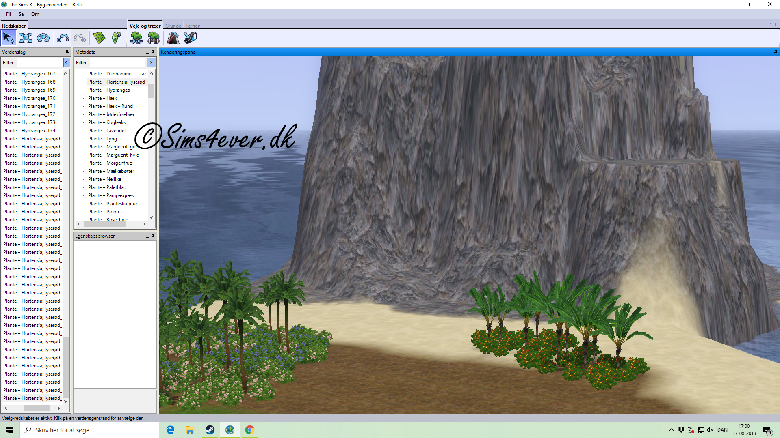
Task: Pin the Renderingspanel
Action: pos(776,52)
